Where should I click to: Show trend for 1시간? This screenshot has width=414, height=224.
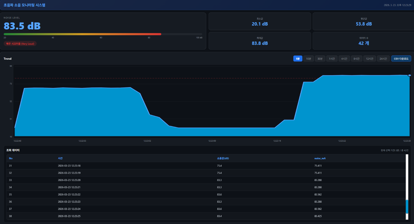click(x=332, y=59)
